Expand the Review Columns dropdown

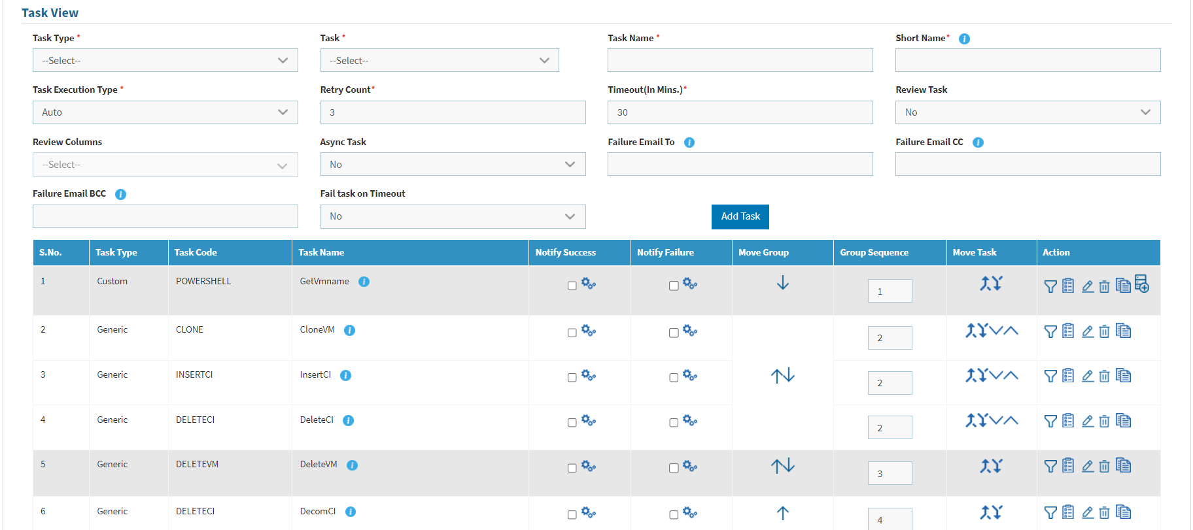(x=165, y=165)
